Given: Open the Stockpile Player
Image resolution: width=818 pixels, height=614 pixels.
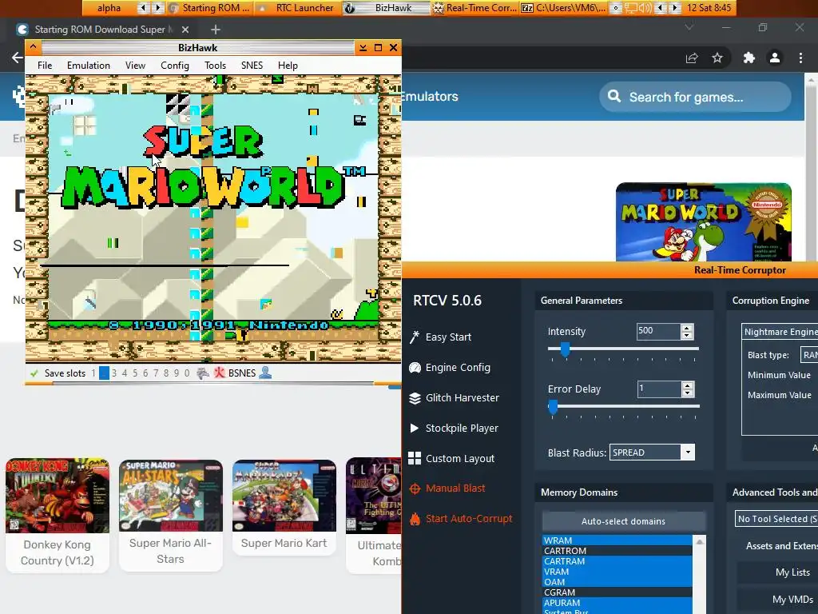Looking at the screenshot, I should [x=455, y=429].
